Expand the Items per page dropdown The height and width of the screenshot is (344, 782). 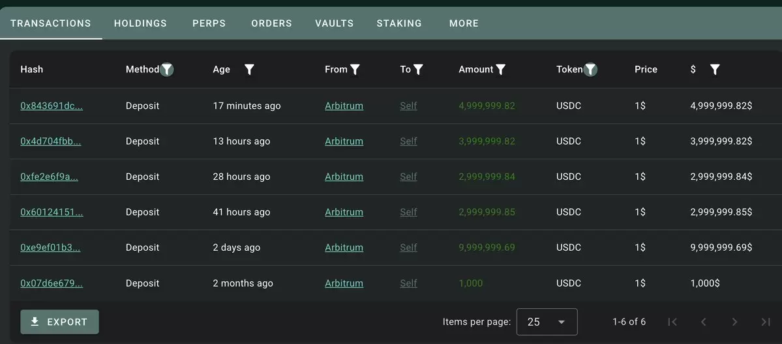(547, 322)
